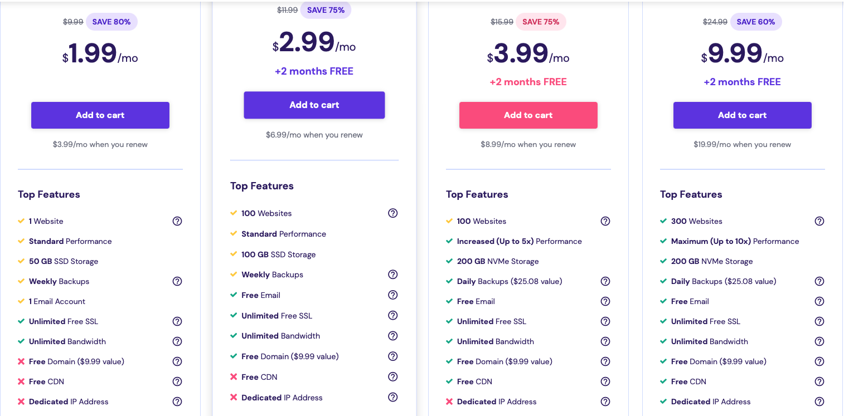Image resolution: width=844 pixels, height=416 pixels.
Task: Click help icon for Free CDN in $3.99 plan
Action: [605, 381]
